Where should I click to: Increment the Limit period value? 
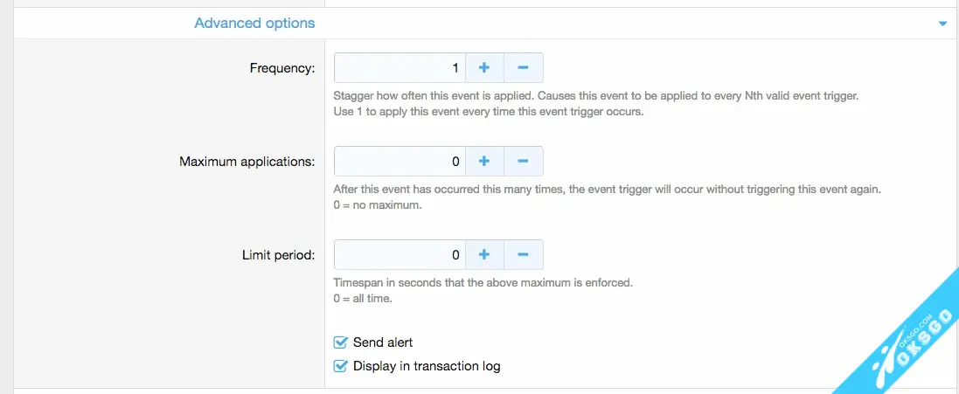pos(483,255)
